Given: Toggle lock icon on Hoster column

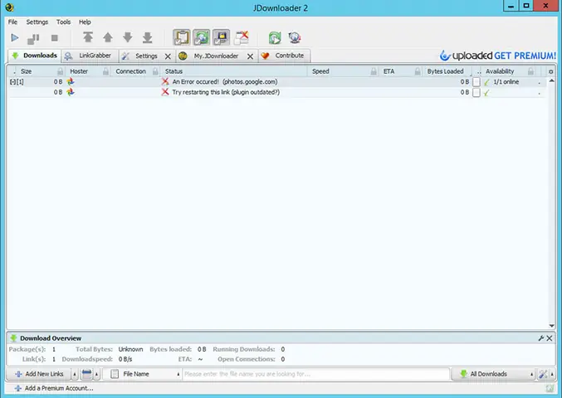Looking at the screenshot, I should [x=105, y=71].
